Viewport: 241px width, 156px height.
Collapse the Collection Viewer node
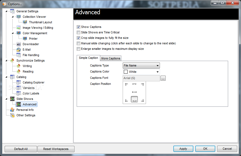click(x=13, y=17)
